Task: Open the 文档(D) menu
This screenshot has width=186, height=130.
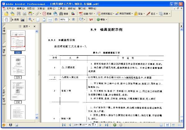Action: tap(41, 8)
